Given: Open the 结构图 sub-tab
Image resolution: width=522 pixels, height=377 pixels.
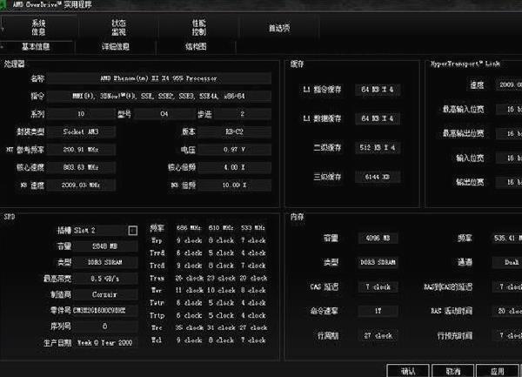Looking at the screenshot, I should [x=196, y=46].
